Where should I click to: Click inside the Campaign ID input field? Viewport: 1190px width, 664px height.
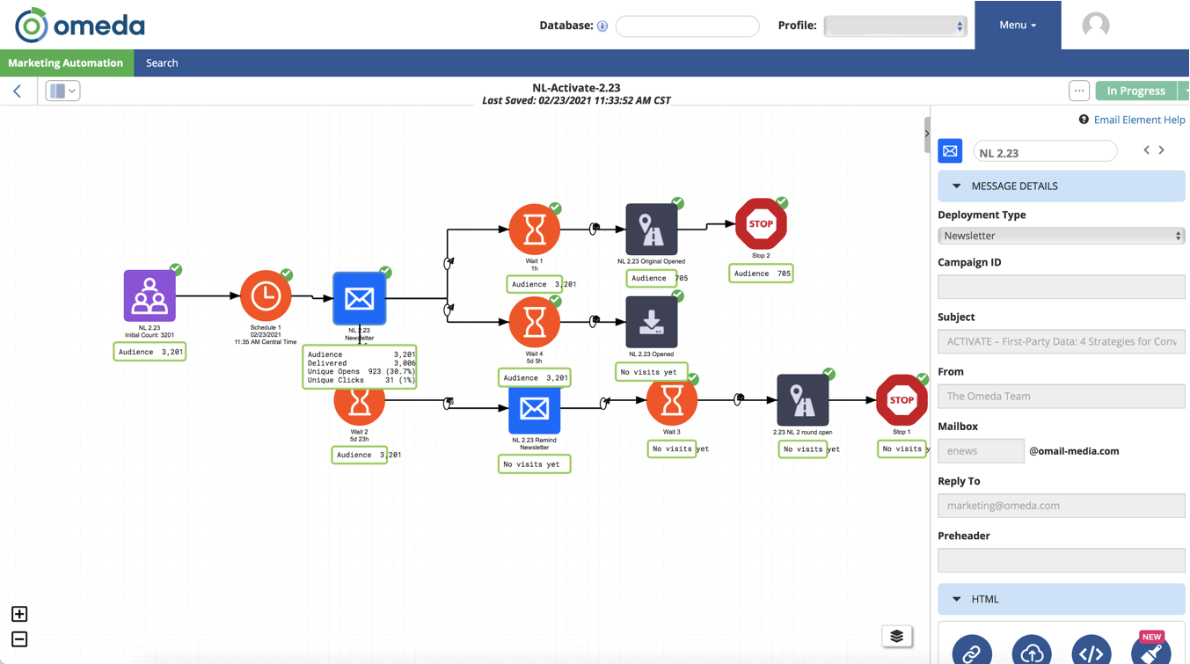(x=1061, y=287)
